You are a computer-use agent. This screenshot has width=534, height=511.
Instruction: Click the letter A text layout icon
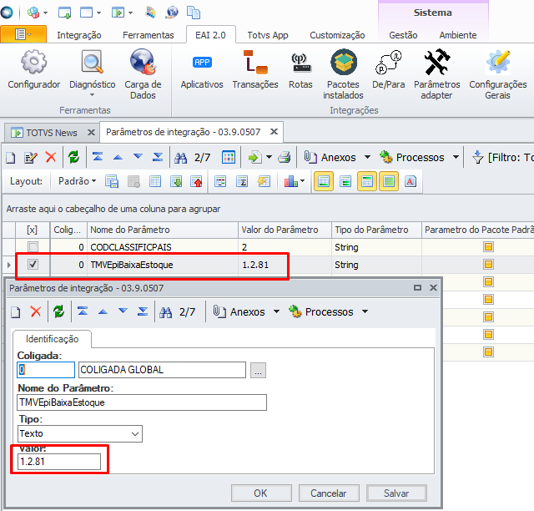click(x=411, y=181)
